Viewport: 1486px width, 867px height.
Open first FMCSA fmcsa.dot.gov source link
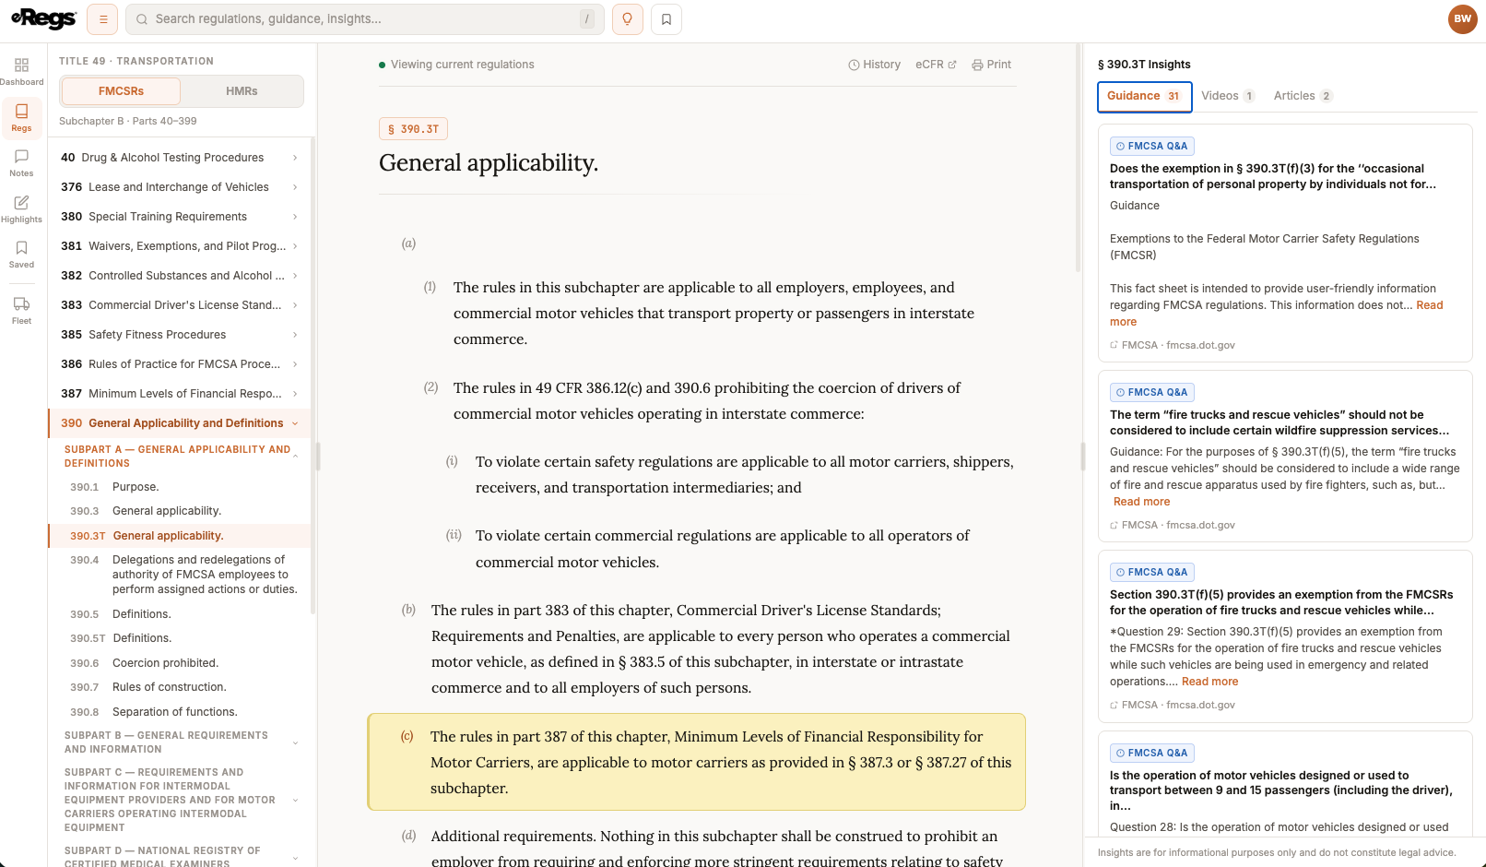click(1173, 345)
